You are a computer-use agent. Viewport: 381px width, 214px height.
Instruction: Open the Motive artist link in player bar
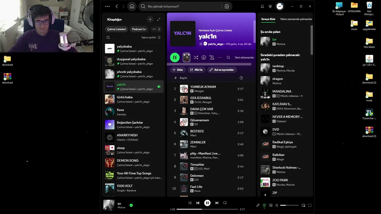point(121,207)
